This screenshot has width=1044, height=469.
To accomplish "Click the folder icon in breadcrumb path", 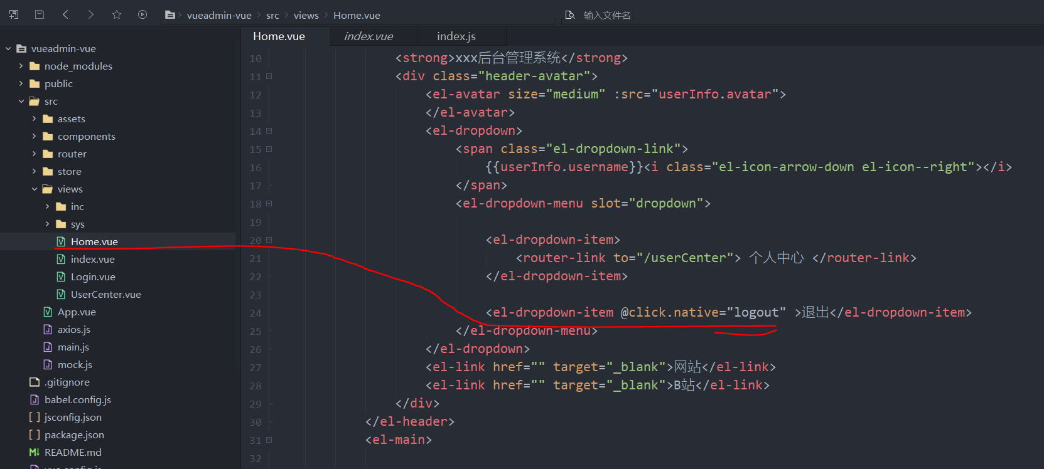I will 170,15.
